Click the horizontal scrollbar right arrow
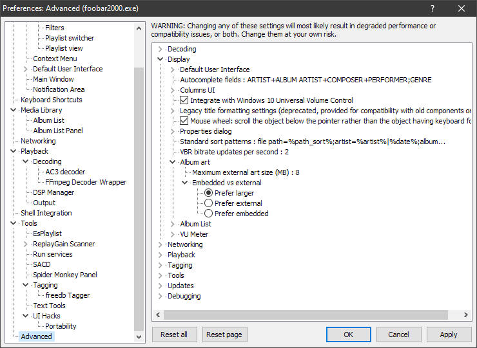Viewport: 477px width, 348px height. [x=466, y=315]
